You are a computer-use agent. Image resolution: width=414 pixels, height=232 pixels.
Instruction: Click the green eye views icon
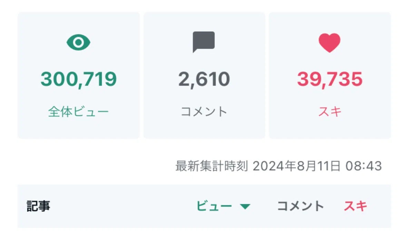(x=78, y=42)
